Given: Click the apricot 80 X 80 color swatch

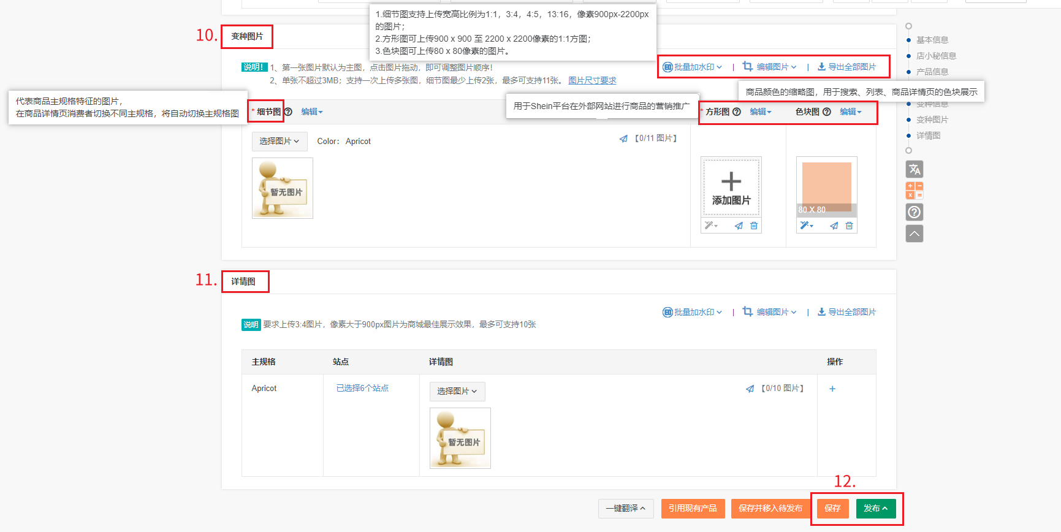Looking at the screenshot, I should pos(826,184).
